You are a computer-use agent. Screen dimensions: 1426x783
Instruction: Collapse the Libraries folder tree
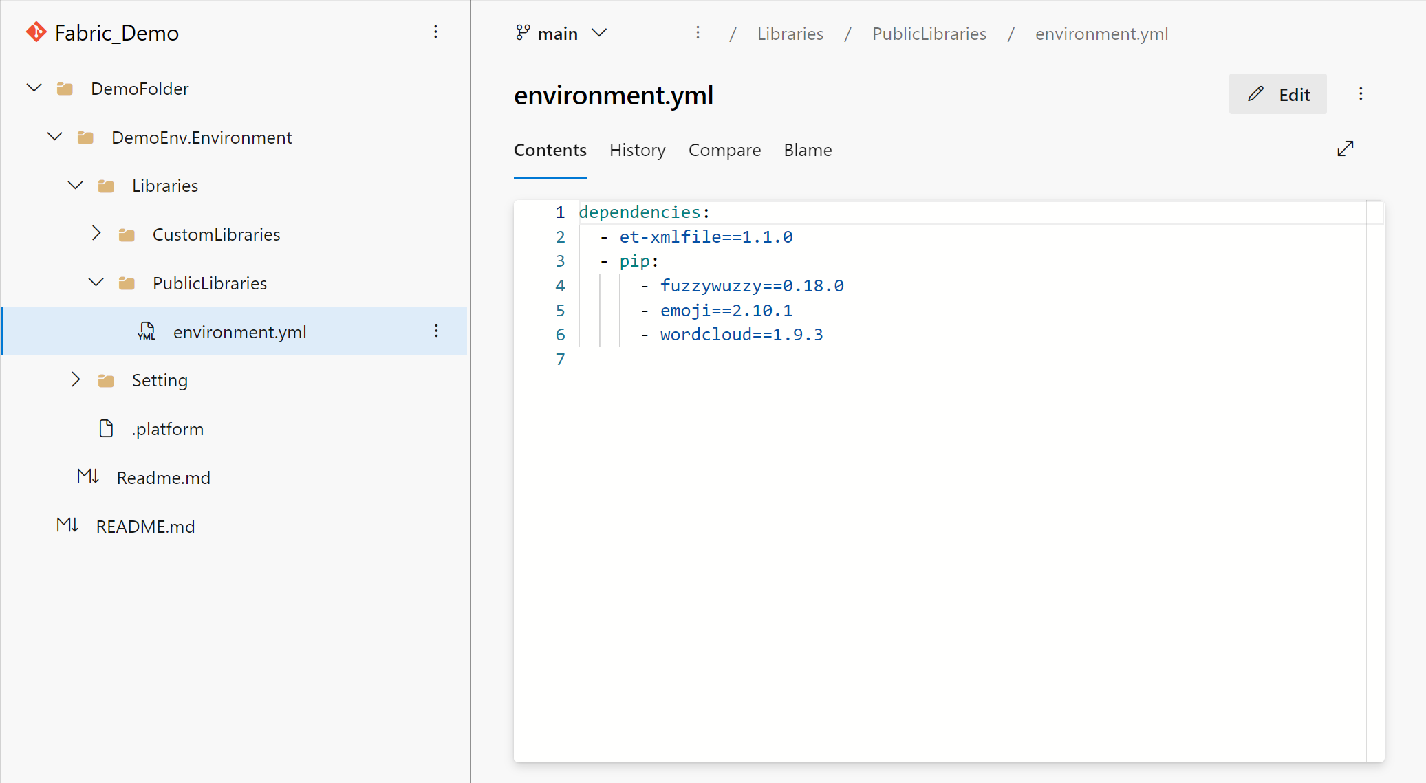pyautogui.click(x=75, y=184)
